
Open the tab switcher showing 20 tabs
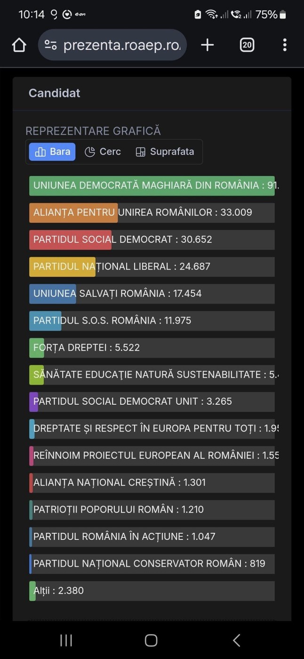point(247,45)
